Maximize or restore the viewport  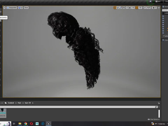coord(159,8)
